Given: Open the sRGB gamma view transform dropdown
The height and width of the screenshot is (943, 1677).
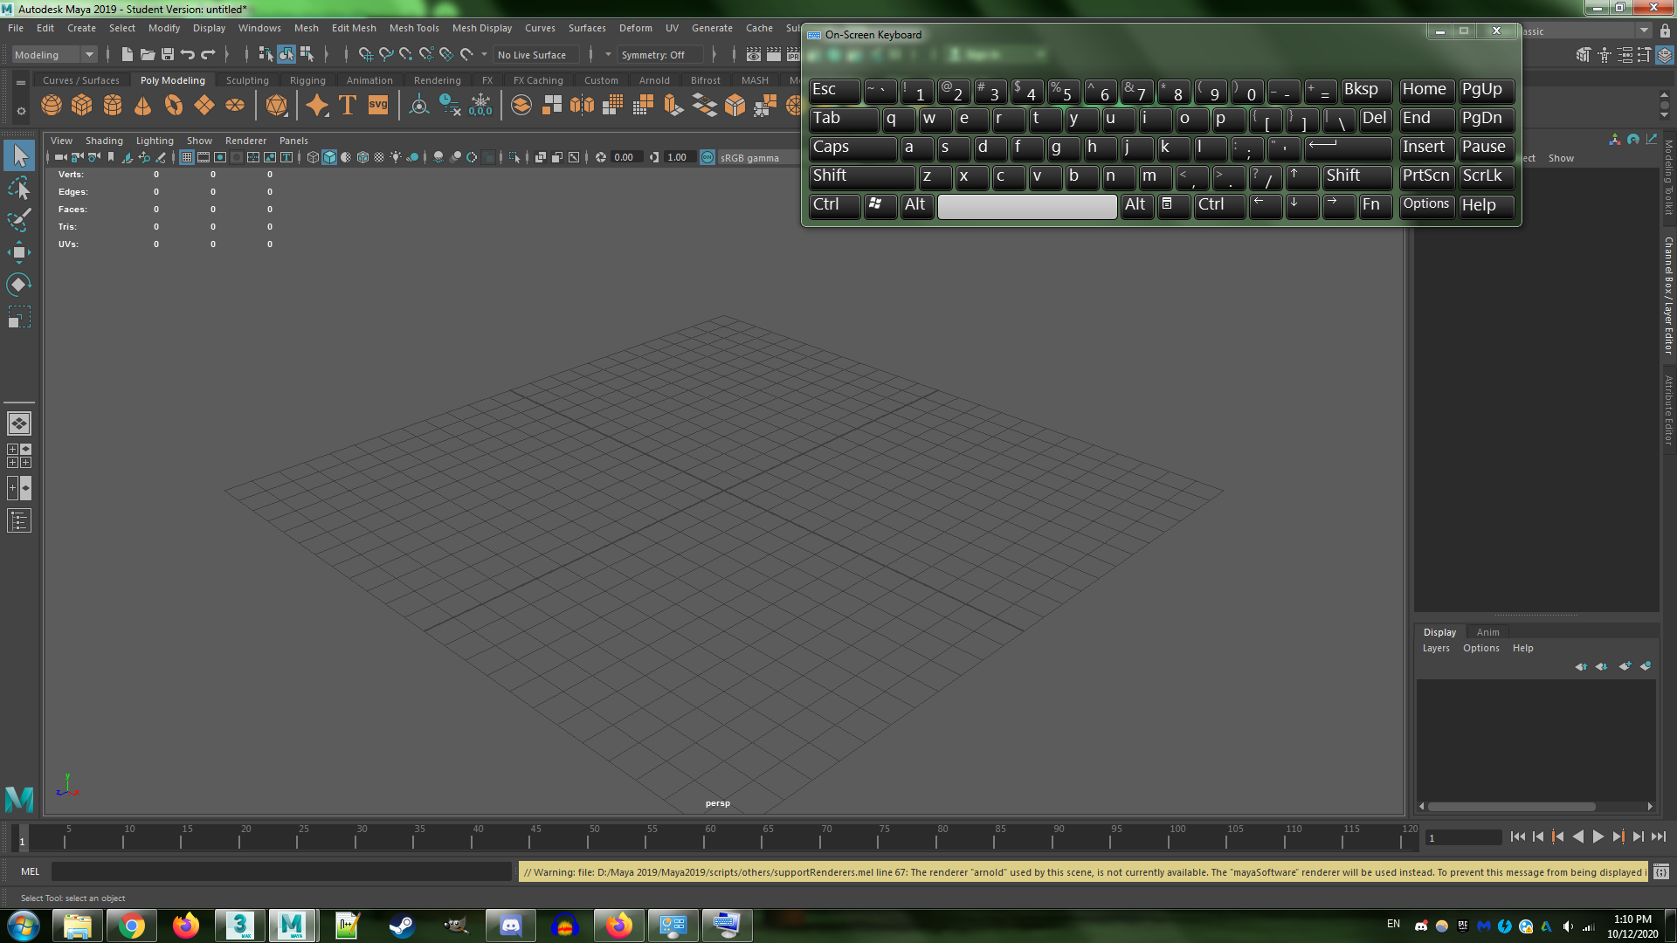Looking at the screenshot, I should pos(749,158).
